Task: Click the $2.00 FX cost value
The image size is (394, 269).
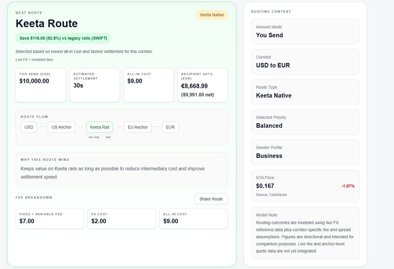Action: tap(99, 221)
